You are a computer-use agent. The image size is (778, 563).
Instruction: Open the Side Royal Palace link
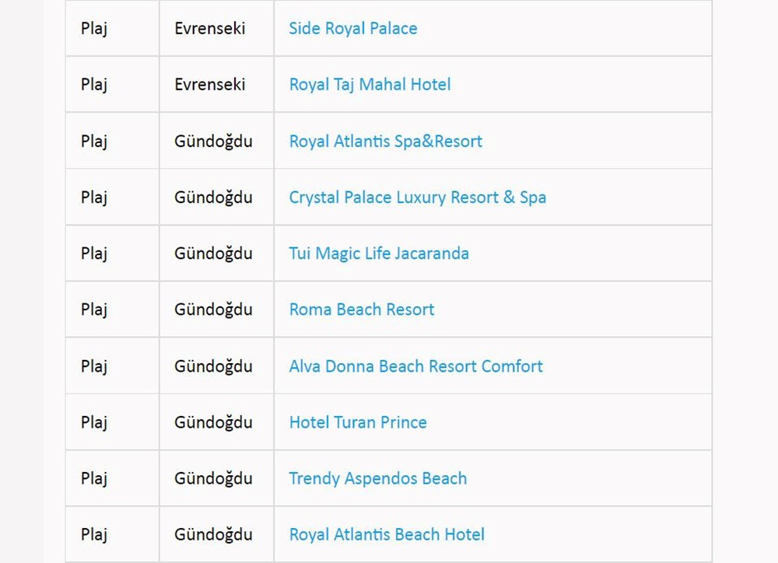coord(352,29)
